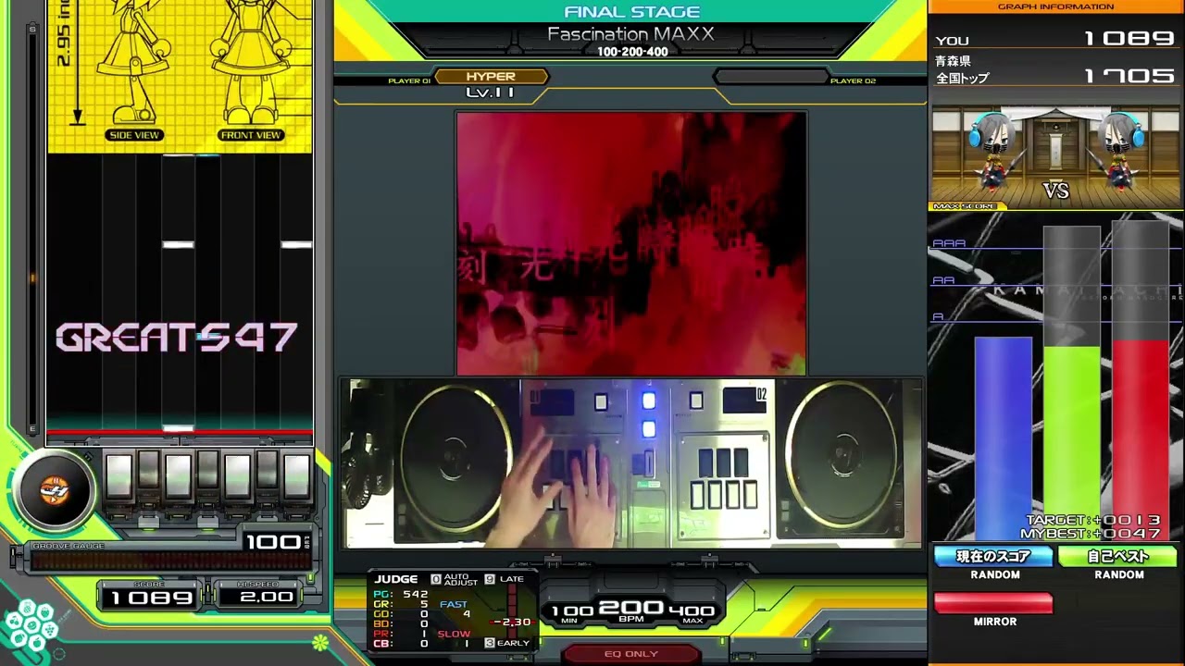
Task: Click the MIRROR option label
Action: pos(995,622)
